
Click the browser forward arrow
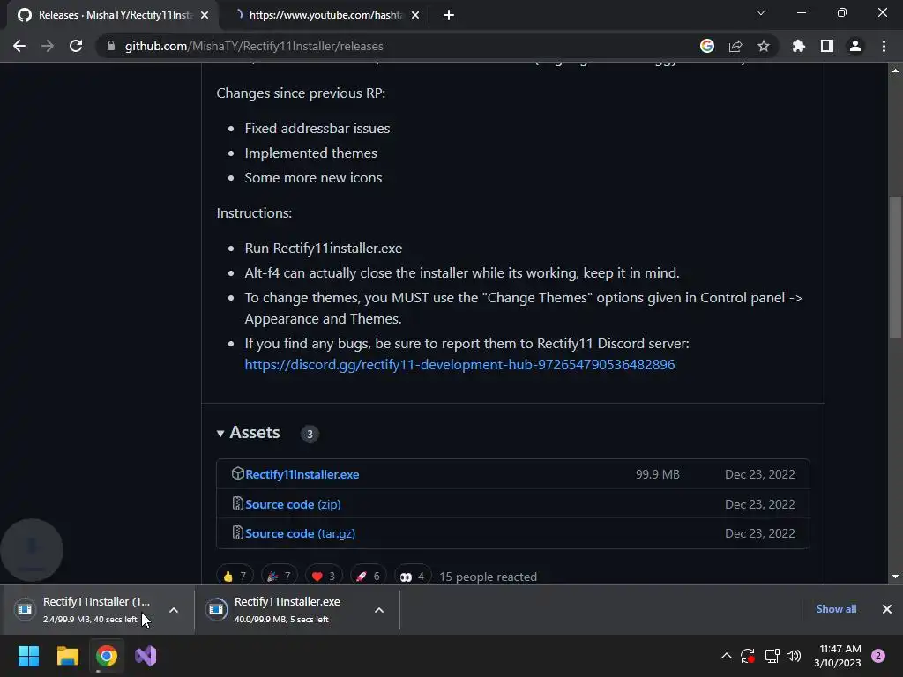click(48, 46)
